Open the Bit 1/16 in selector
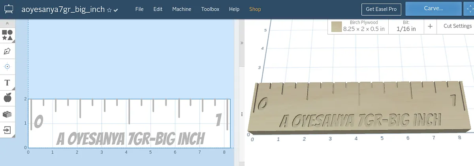 pyautogui.click(x=406, y=26)
